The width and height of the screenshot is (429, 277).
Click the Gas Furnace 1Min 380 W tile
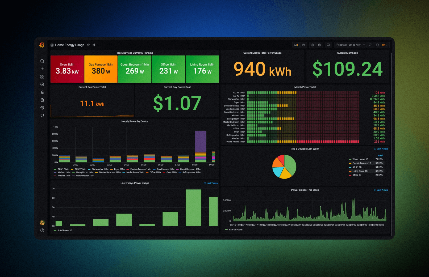click(101, 69)
